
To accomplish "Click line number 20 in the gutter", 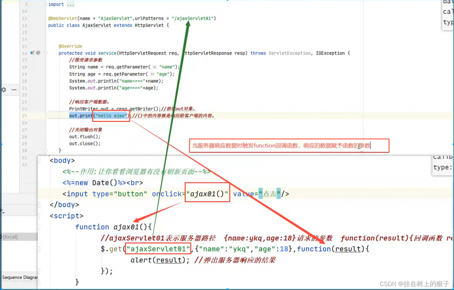I will coord(24,81).
